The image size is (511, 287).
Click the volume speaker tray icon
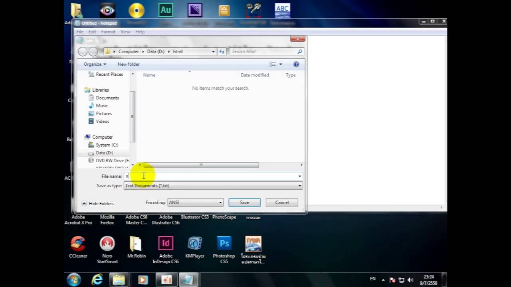point(410,280)
